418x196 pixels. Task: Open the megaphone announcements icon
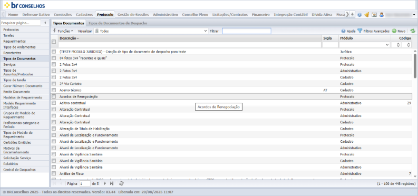coord(366,15)
